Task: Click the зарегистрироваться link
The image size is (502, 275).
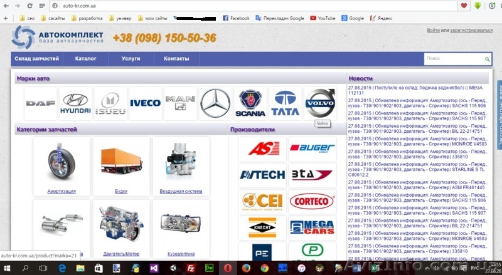Action: [471, 30]
